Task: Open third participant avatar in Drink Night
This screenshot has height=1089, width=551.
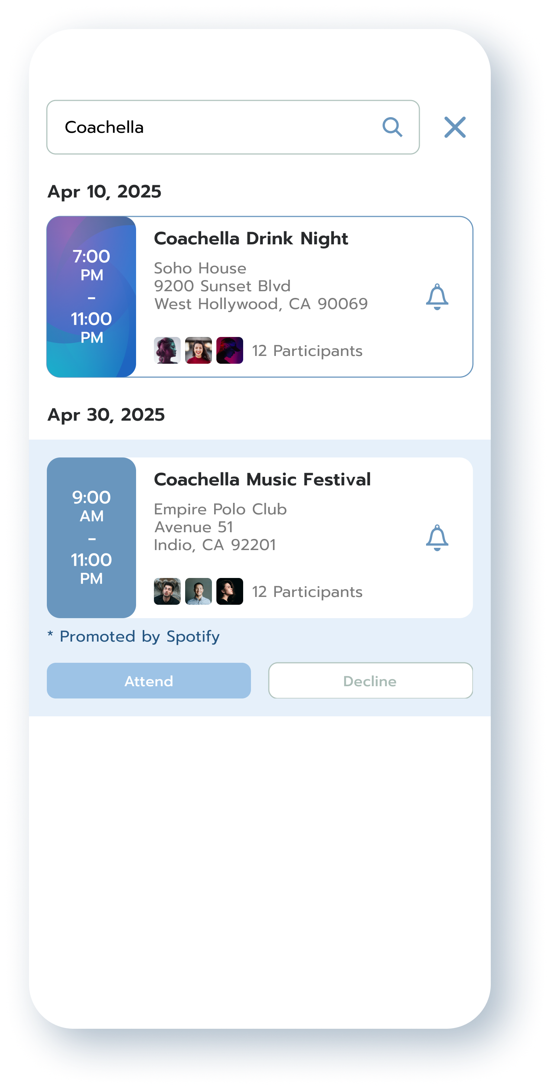Action: pos(230,350)
